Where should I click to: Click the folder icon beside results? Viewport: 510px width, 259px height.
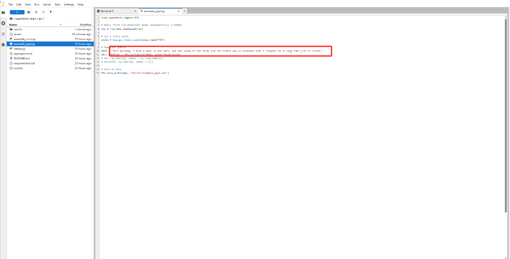(x=11, y=29)
